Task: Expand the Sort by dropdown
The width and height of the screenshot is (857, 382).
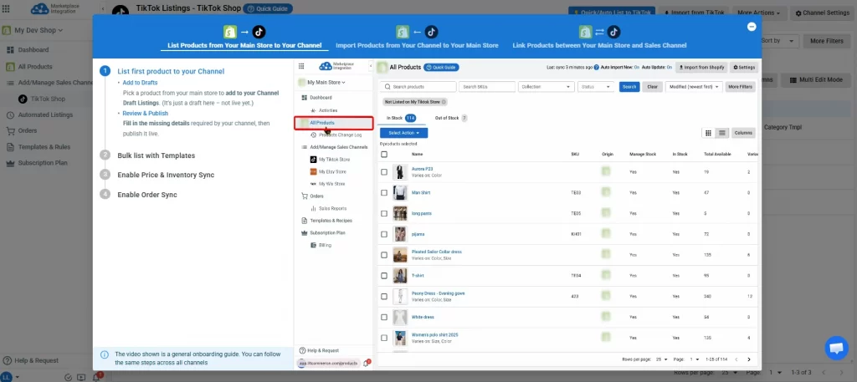Action: pyautogui.click(x=780, y=41)
